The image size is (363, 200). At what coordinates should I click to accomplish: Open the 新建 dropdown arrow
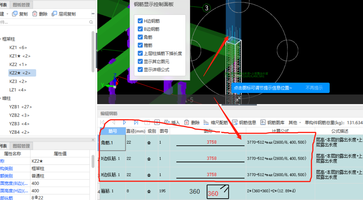7,14
